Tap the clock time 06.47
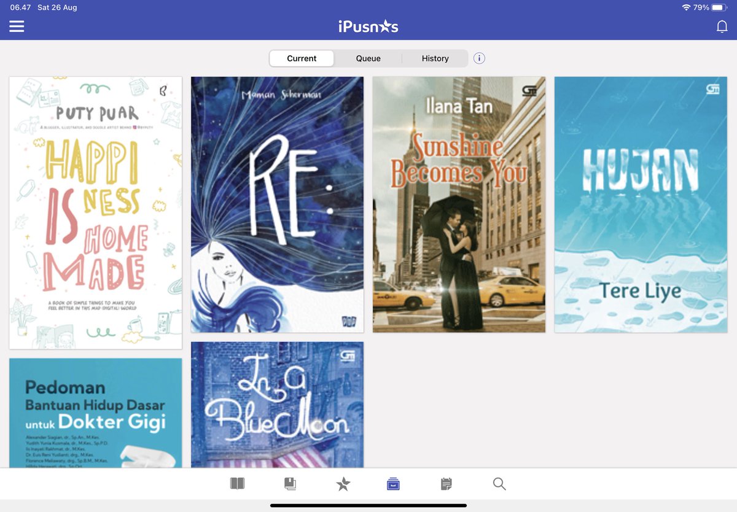The width and height of the screenshot is (737, 512). [x=20, y=7]
